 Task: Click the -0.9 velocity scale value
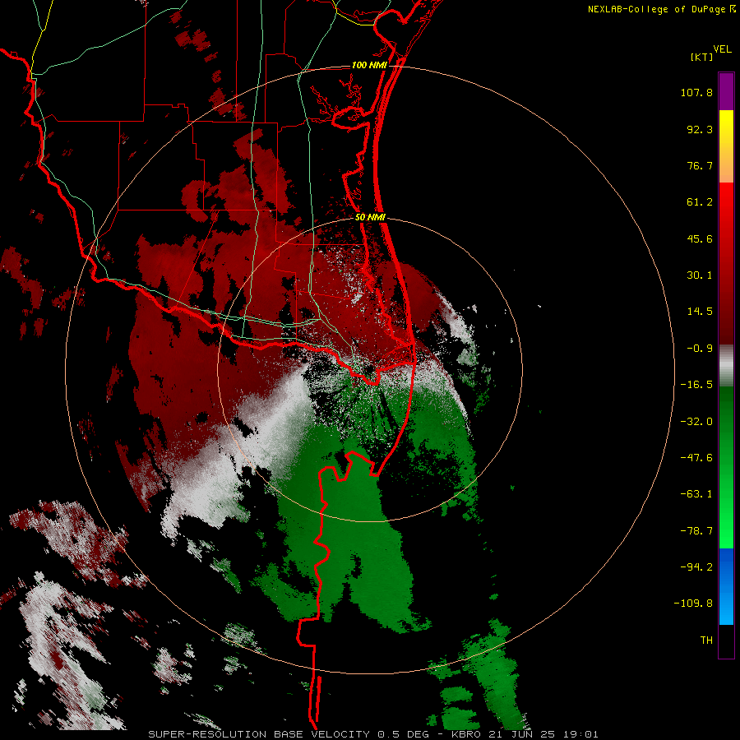[700, 349]
